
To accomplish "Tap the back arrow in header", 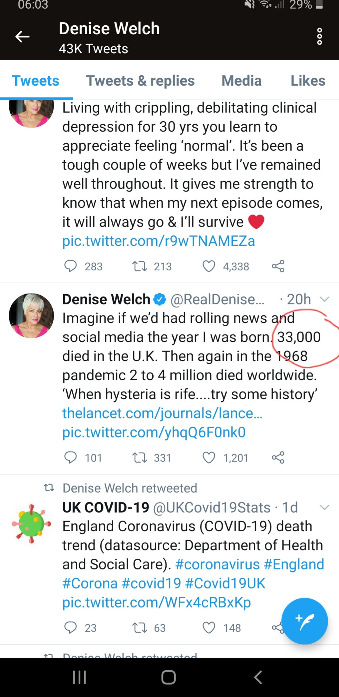I will click(22, 37).
